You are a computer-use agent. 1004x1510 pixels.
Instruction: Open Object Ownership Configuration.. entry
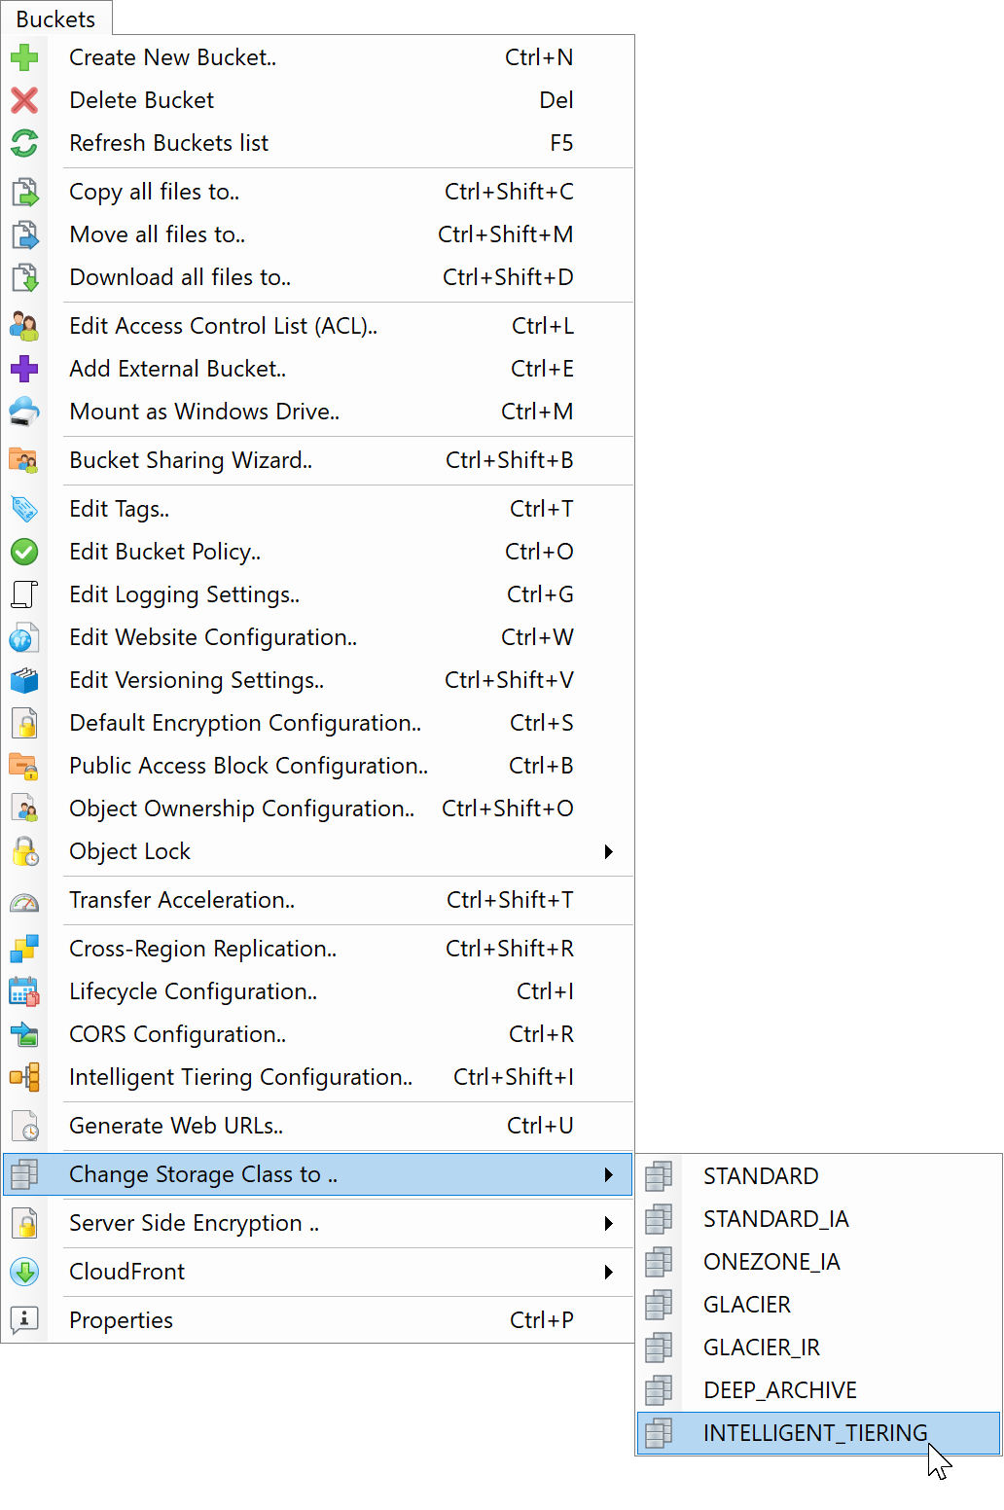click(x=318, y=809)
